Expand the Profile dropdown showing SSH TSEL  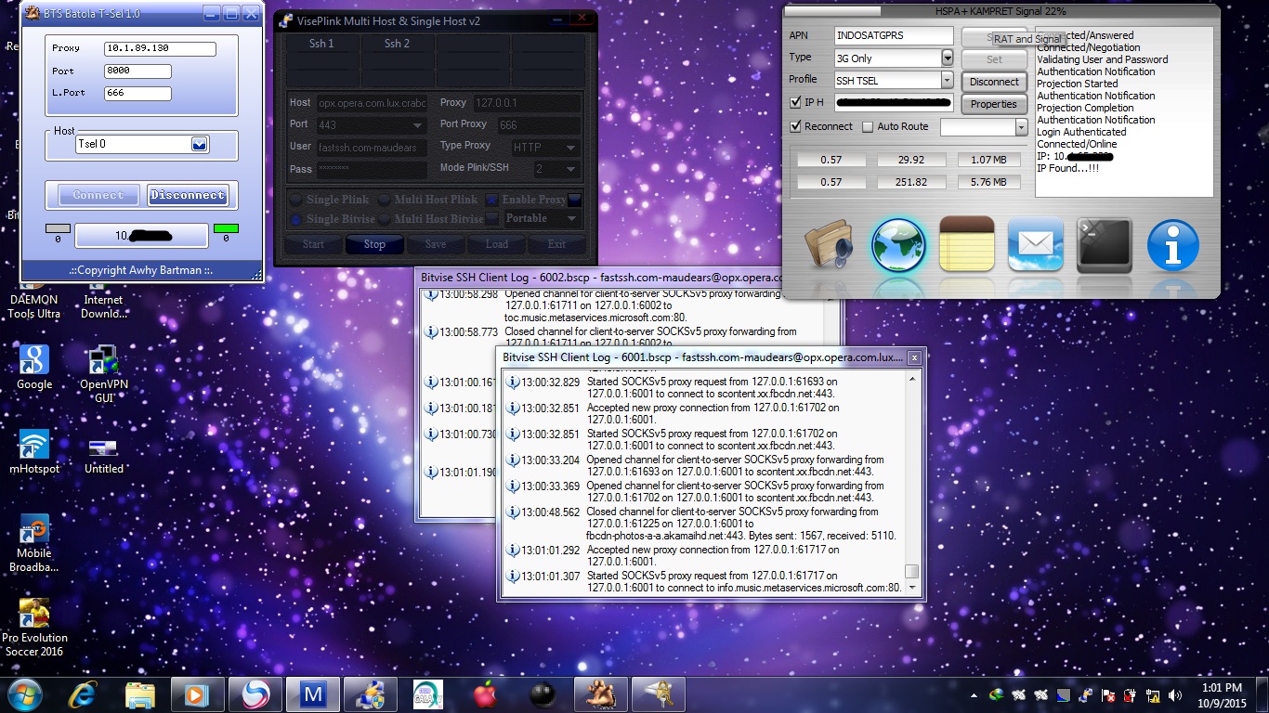coord(946,80)
